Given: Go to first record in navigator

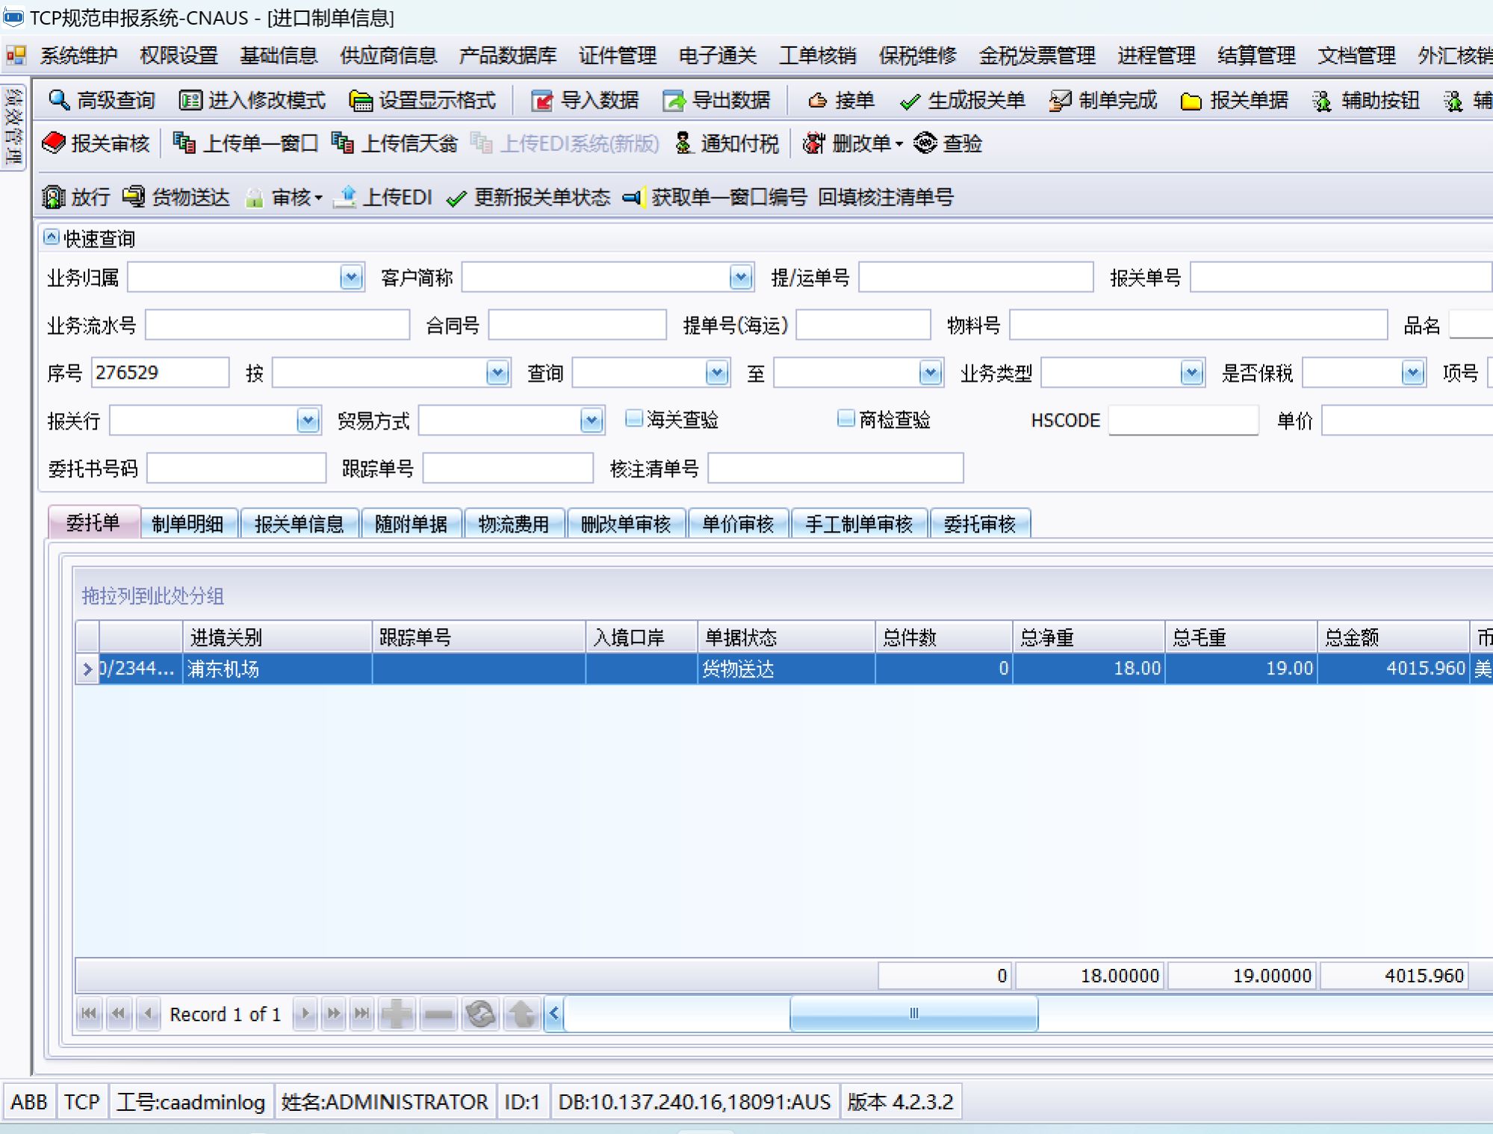Looking at the screenshot, I should [x=89, y=1014].
